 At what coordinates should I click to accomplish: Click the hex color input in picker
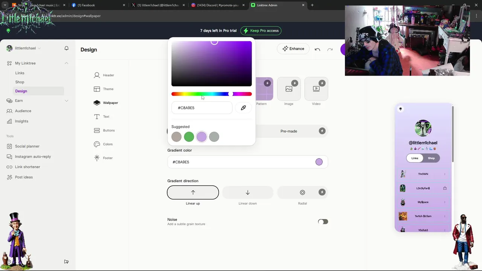click(x=202, y=108)
